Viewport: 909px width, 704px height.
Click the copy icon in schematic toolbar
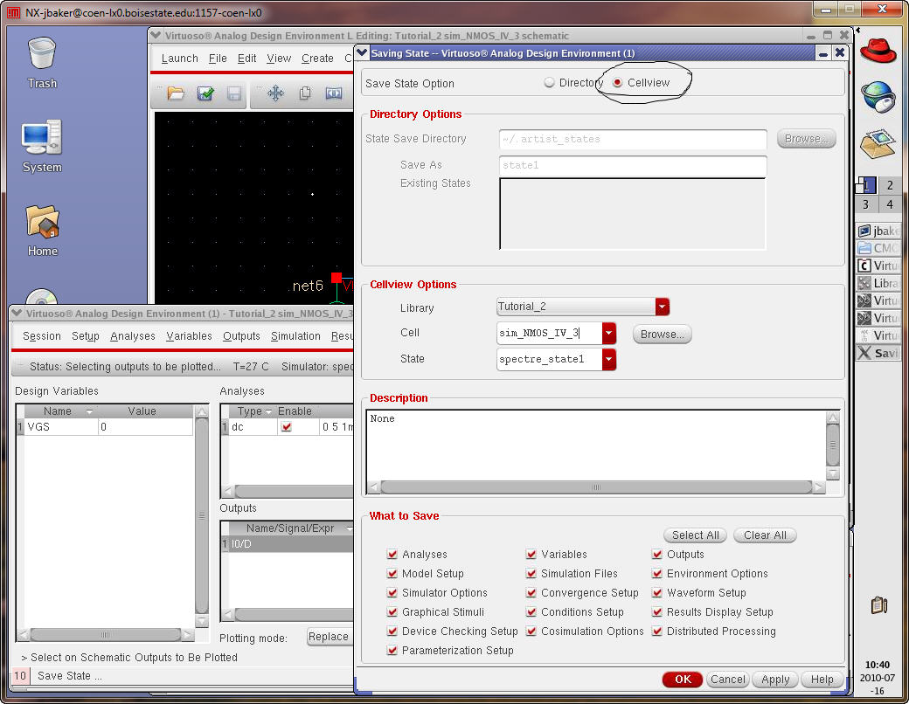click(x=305, y=93)
